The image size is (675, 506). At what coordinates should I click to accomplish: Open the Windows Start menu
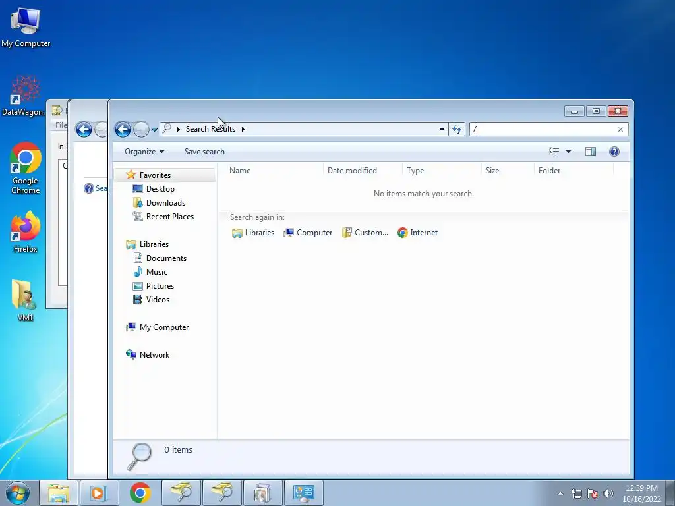(18, 493)
